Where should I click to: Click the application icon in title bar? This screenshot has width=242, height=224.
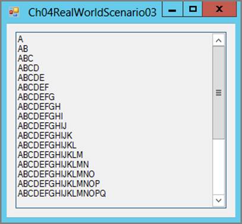click(x=14, y=12)
